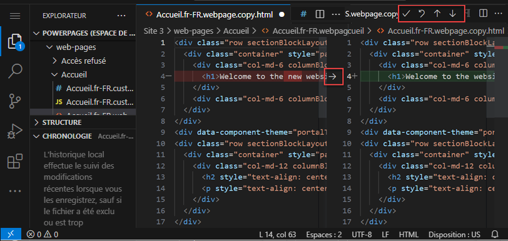This screenshot has height=241, width=508.
Task: Discard changes with the undo arrow icon
Action: click(422, 14)
